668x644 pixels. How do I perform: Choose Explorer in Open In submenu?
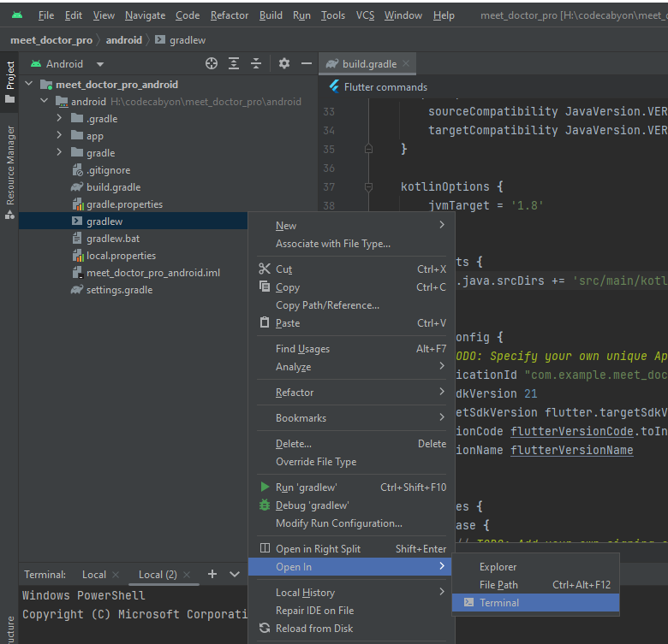click(x=535, y=566)
